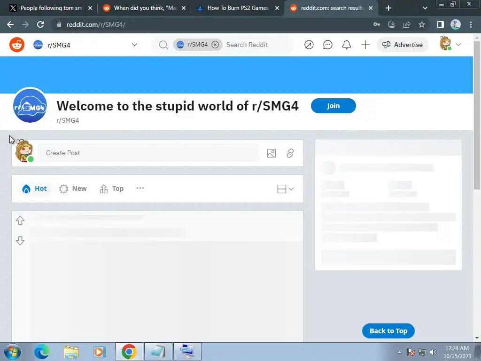Click the Advertise button
This screenshot has width=481, height=361.
pyautogui.click(x=402, y=45)
